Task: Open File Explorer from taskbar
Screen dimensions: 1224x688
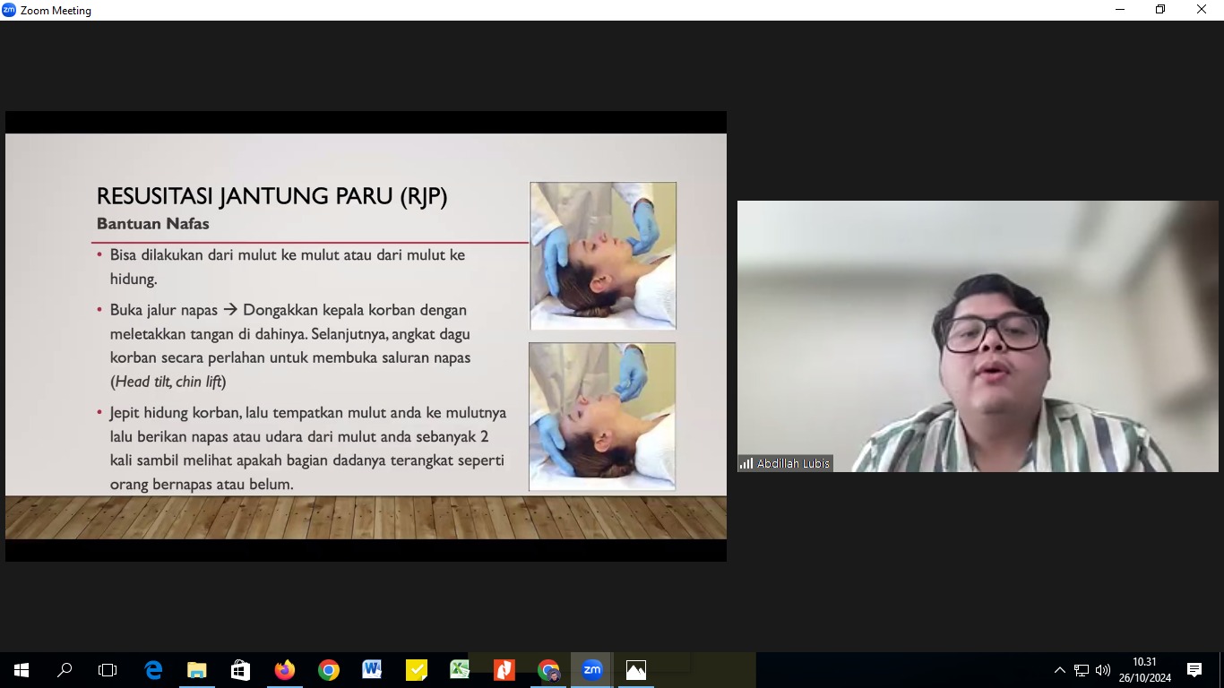Action: [x=197, y=670]
